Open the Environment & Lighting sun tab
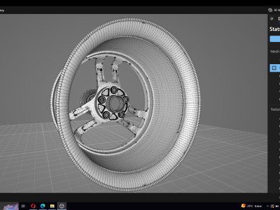This screenshot has height=210, width=280. click(272, 19)
